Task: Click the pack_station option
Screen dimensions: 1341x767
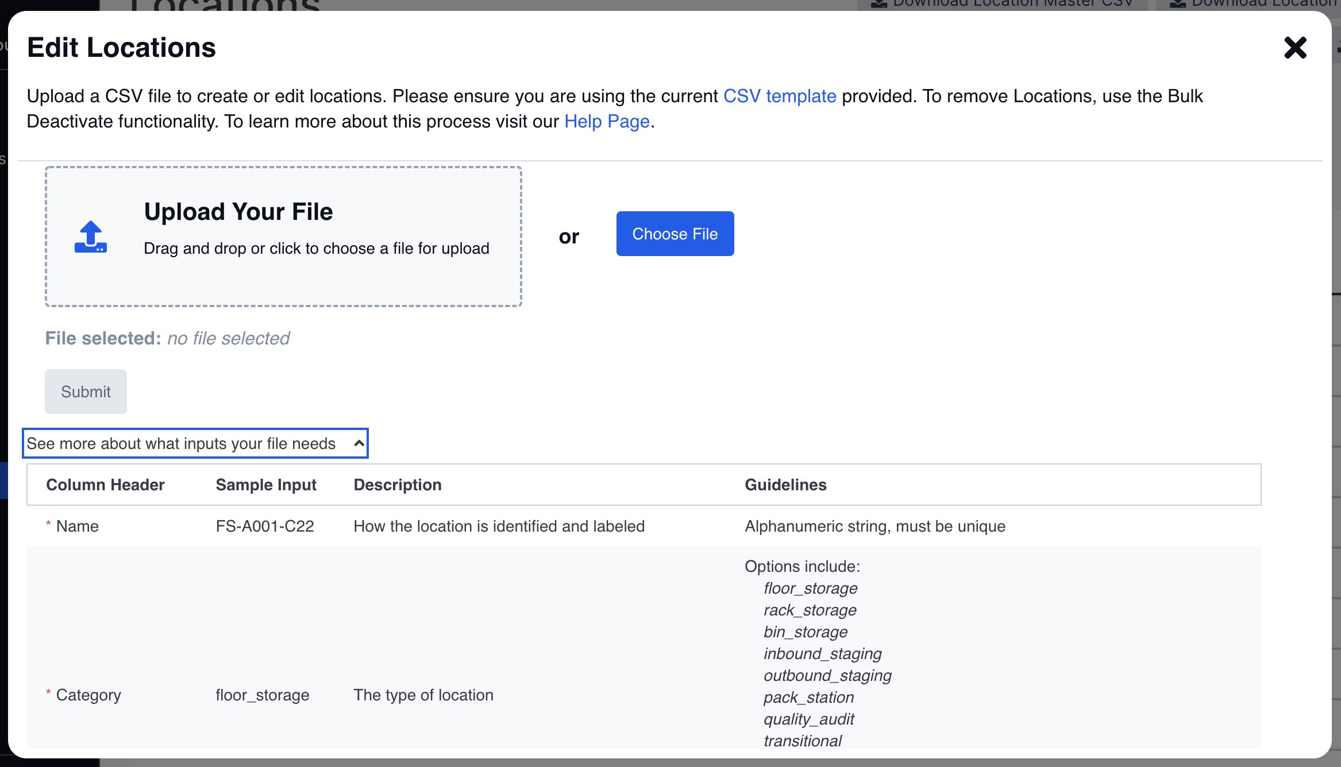Action: pyautogui.click(x=808, y=697)
